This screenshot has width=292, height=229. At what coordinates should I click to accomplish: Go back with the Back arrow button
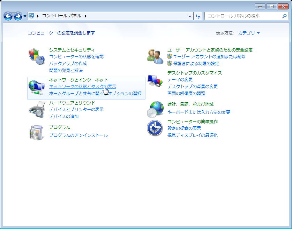[x=8, y=16]
